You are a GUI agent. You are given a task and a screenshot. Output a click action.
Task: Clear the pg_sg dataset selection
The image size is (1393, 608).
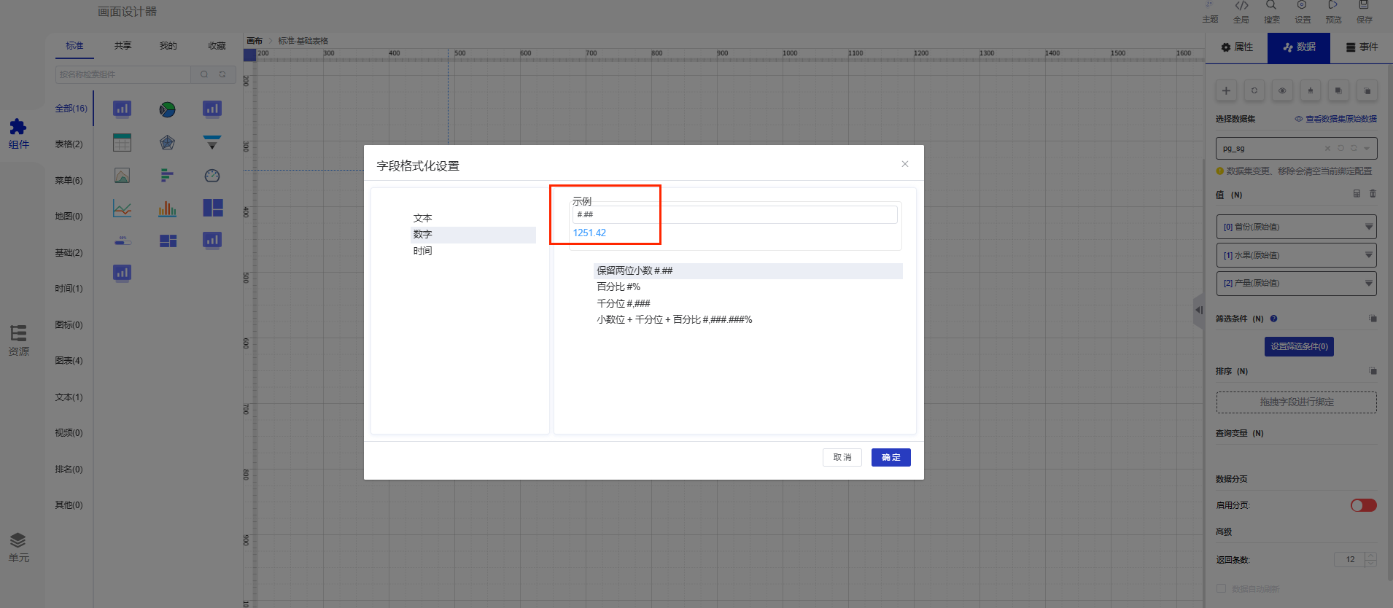pyautogui.click(x=1327, y=148)
